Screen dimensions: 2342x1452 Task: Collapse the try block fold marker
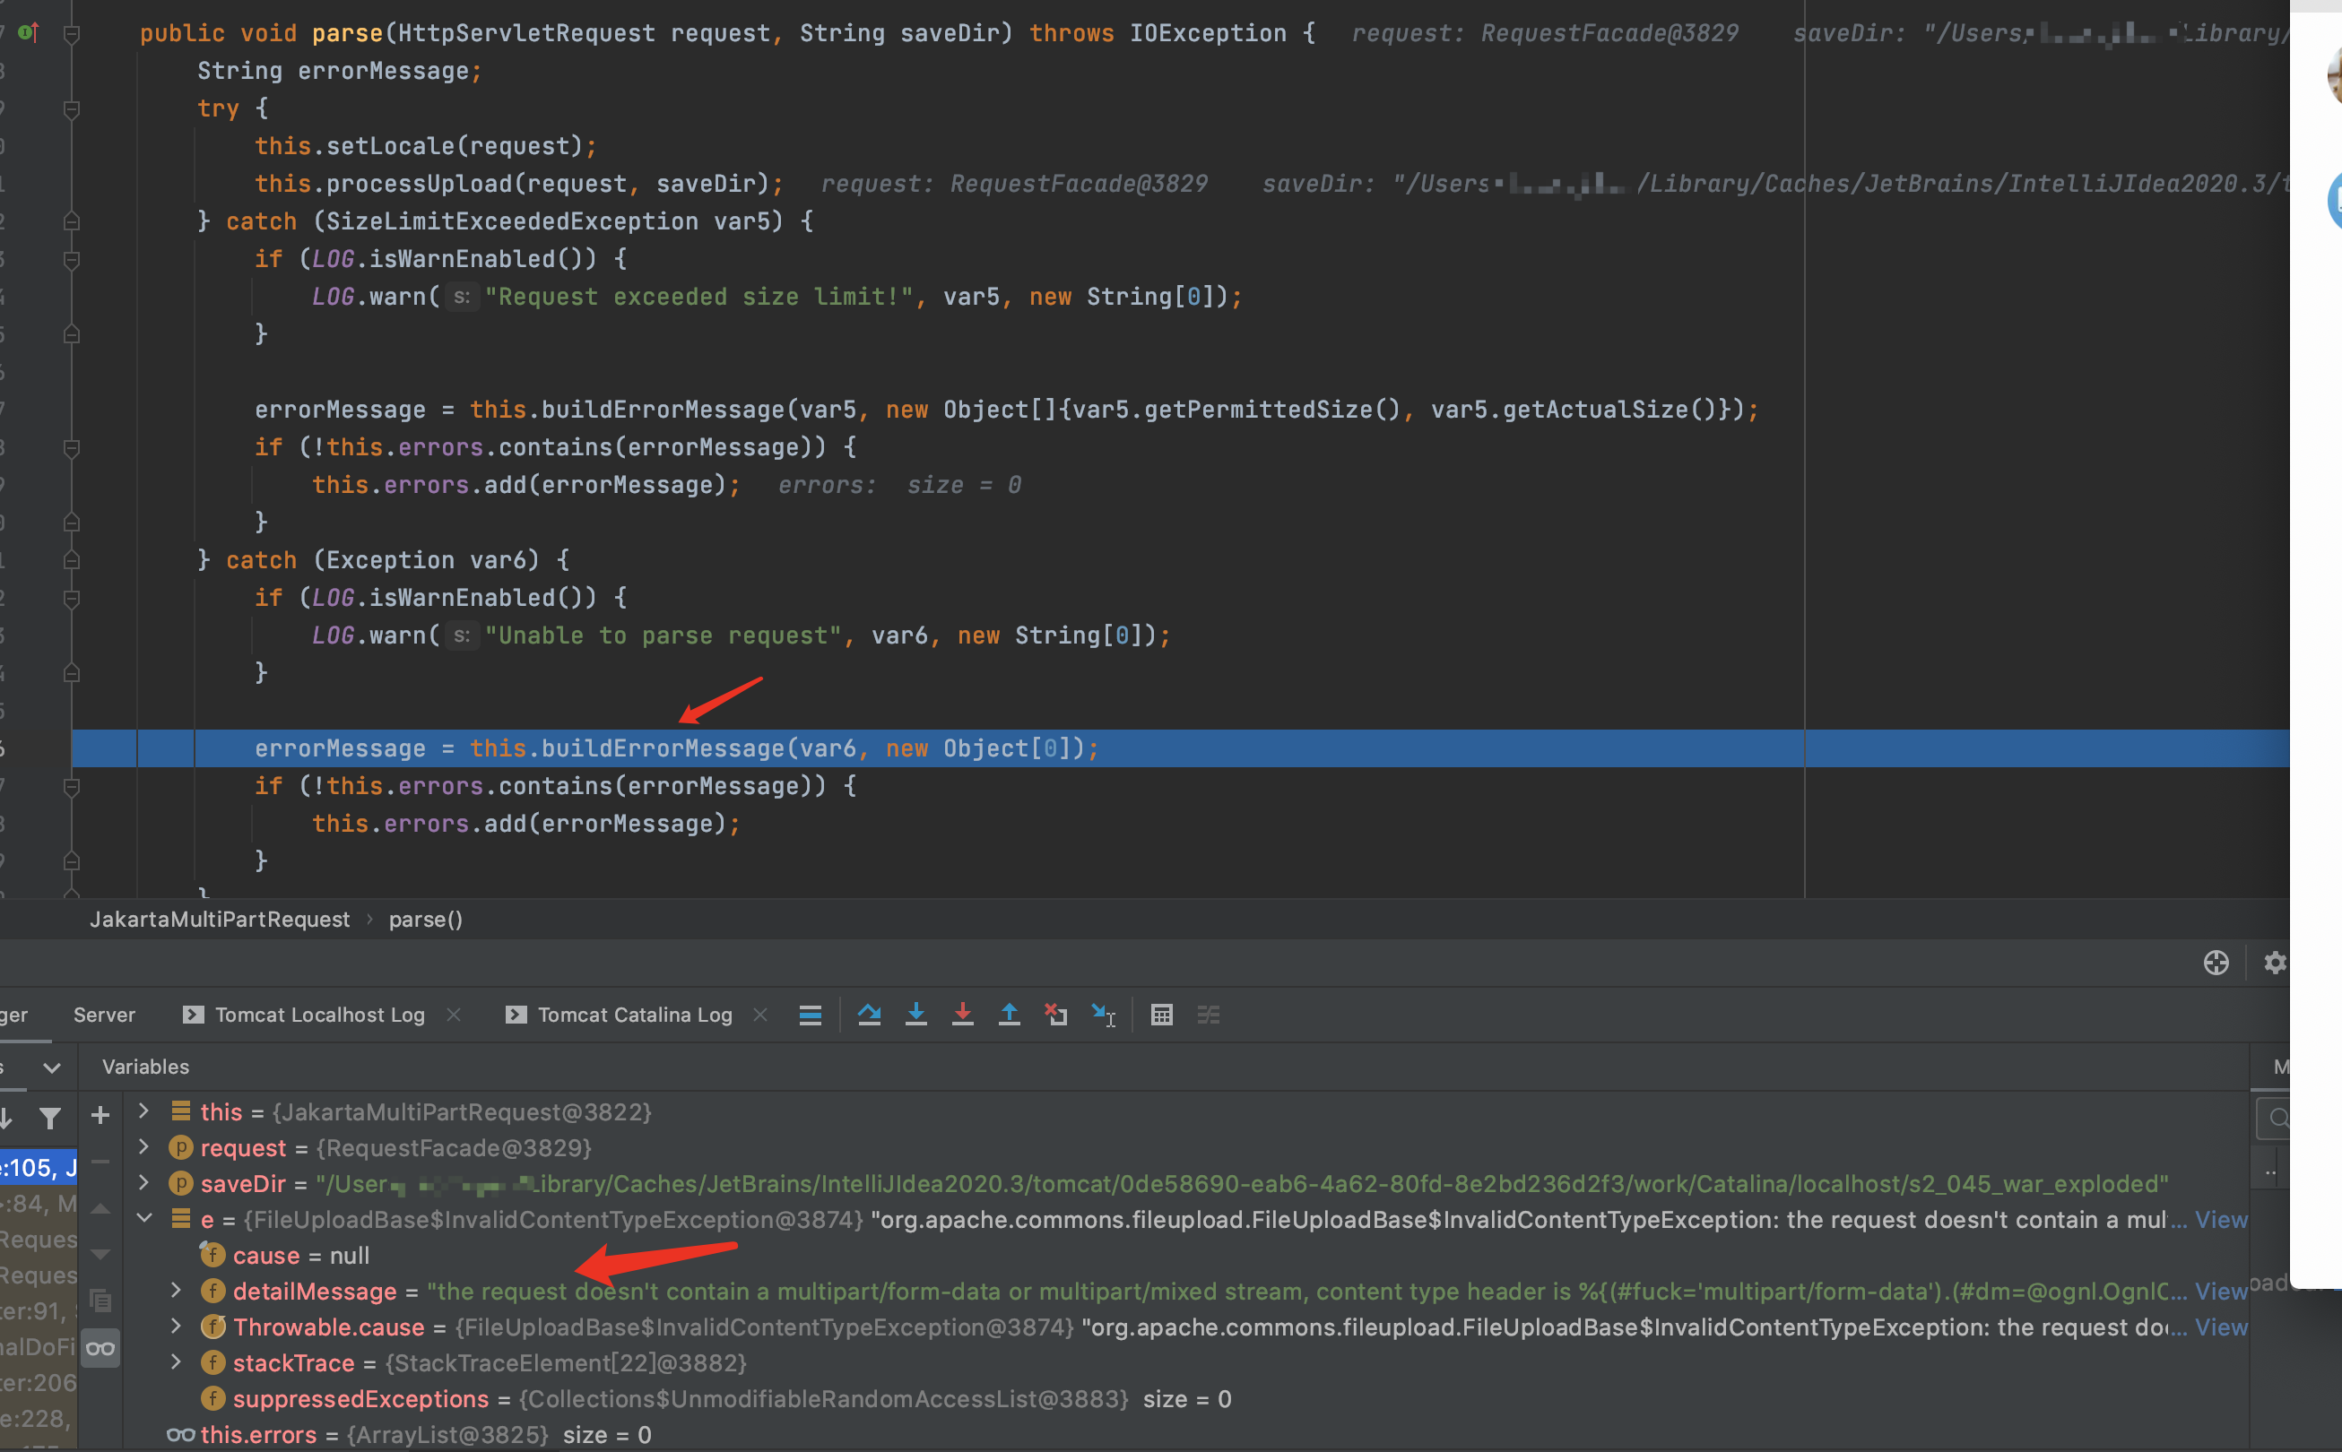tap(71, 109)
